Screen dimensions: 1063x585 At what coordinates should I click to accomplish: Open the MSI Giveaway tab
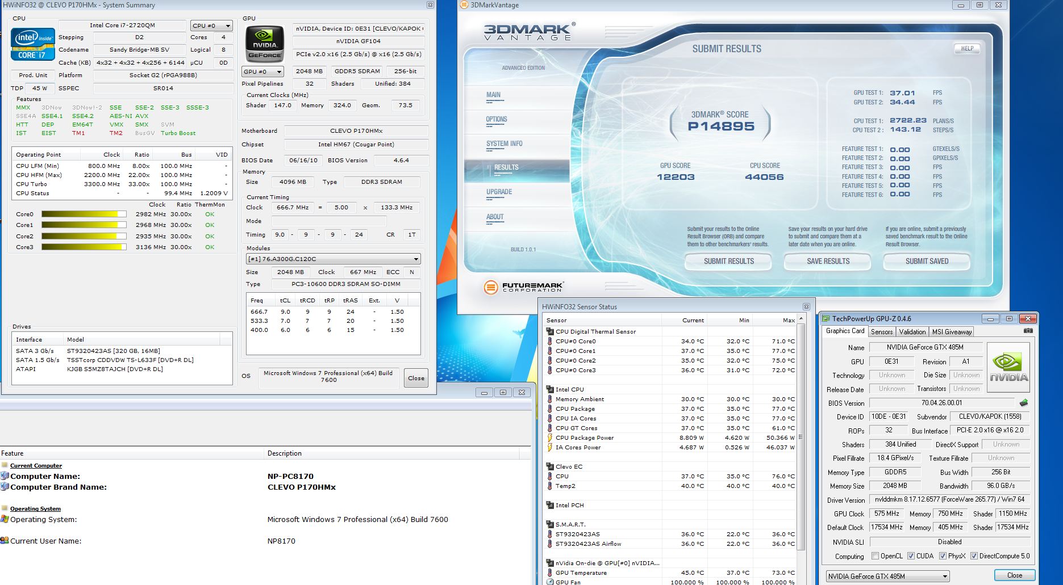coord(952,332)
